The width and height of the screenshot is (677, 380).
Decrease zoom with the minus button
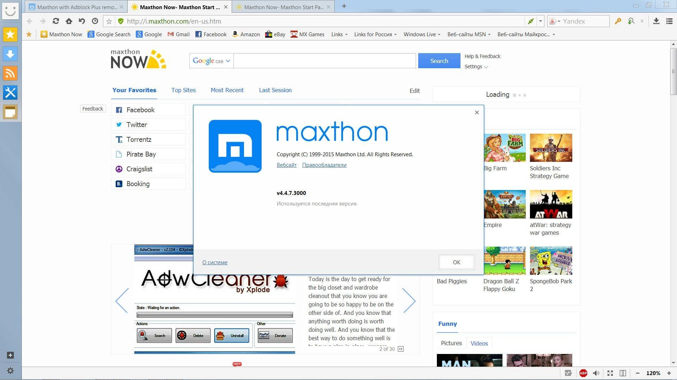638,373
